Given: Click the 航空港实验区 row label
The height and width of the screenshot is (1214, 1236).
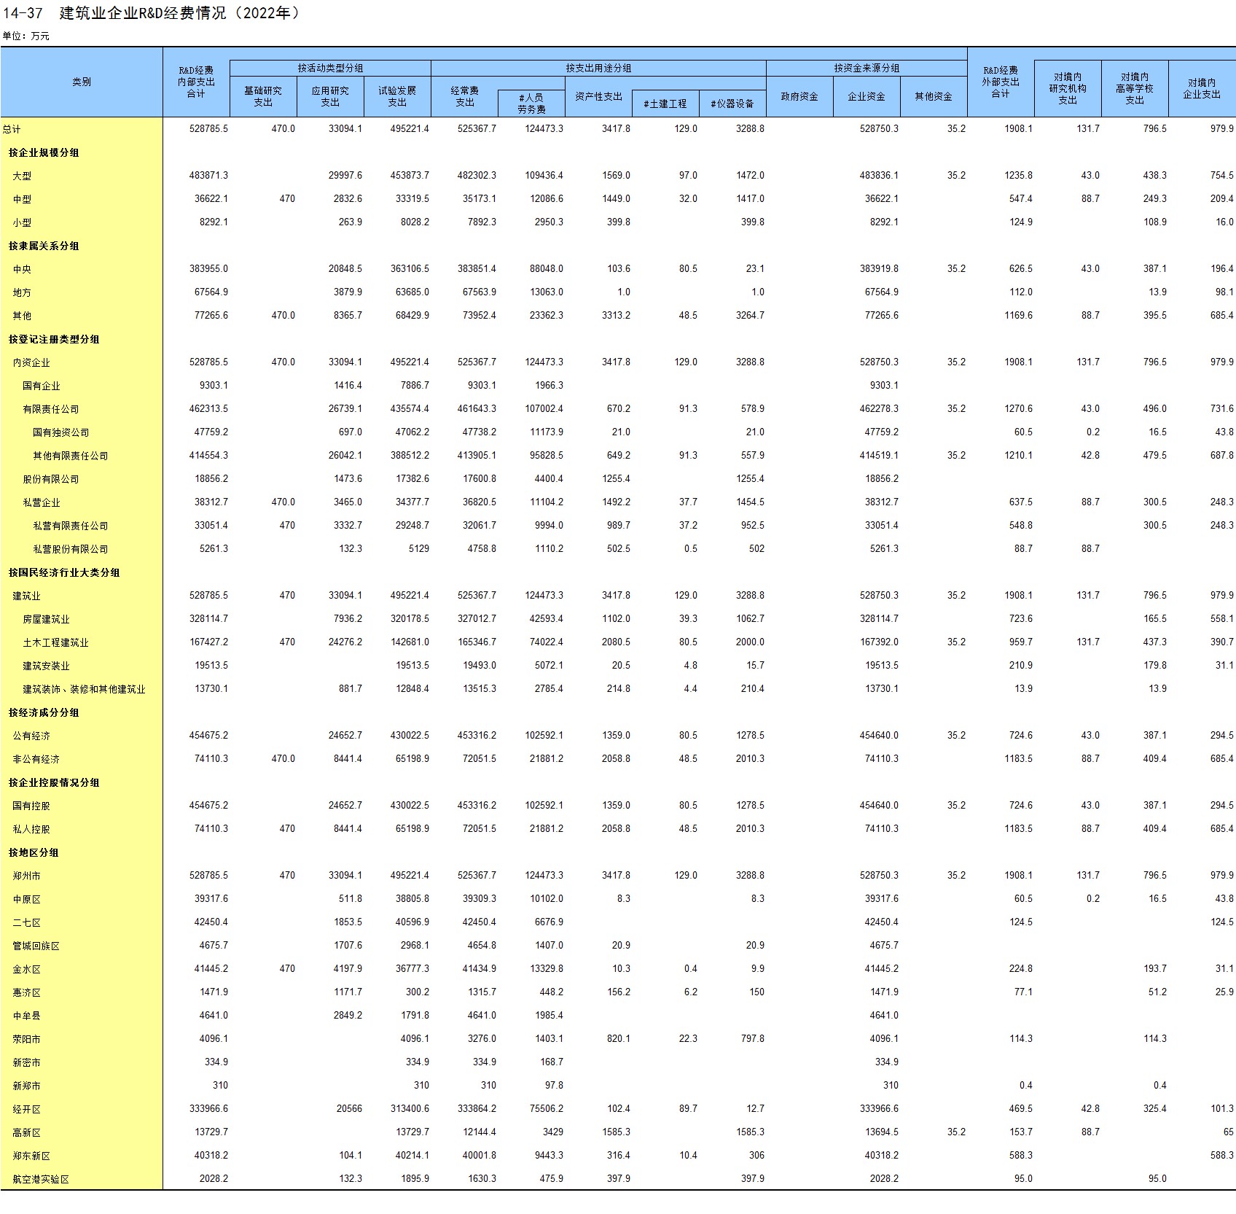Looking at the screenshot, I should click(x=41, y=1179).
